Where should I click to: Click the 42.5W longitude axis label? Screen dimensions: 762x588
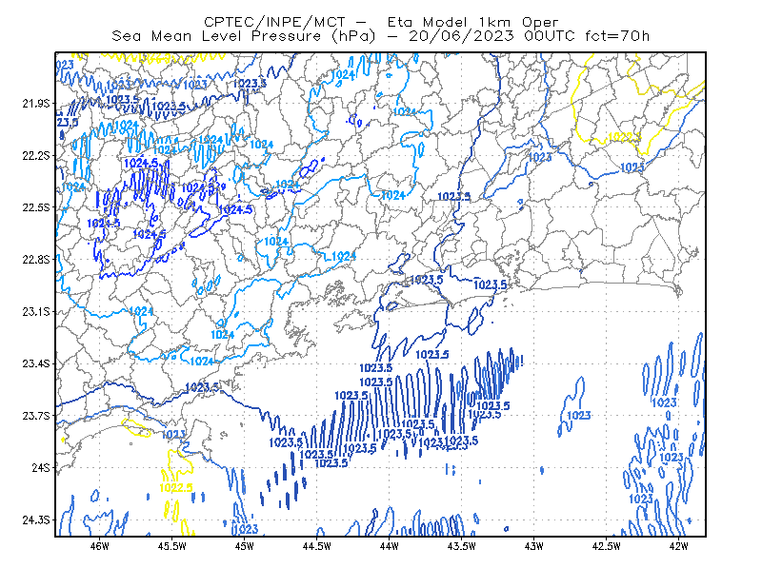pyautogui.click(x=606, y=546)
